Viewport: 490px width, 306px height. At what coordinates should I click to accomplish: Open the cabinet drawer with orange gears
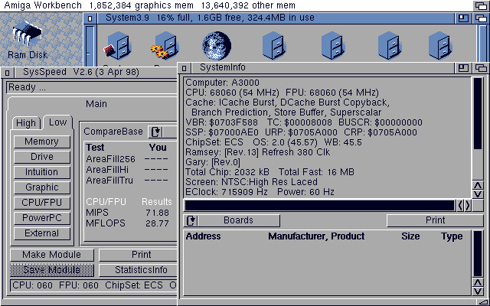coord(165,46)
